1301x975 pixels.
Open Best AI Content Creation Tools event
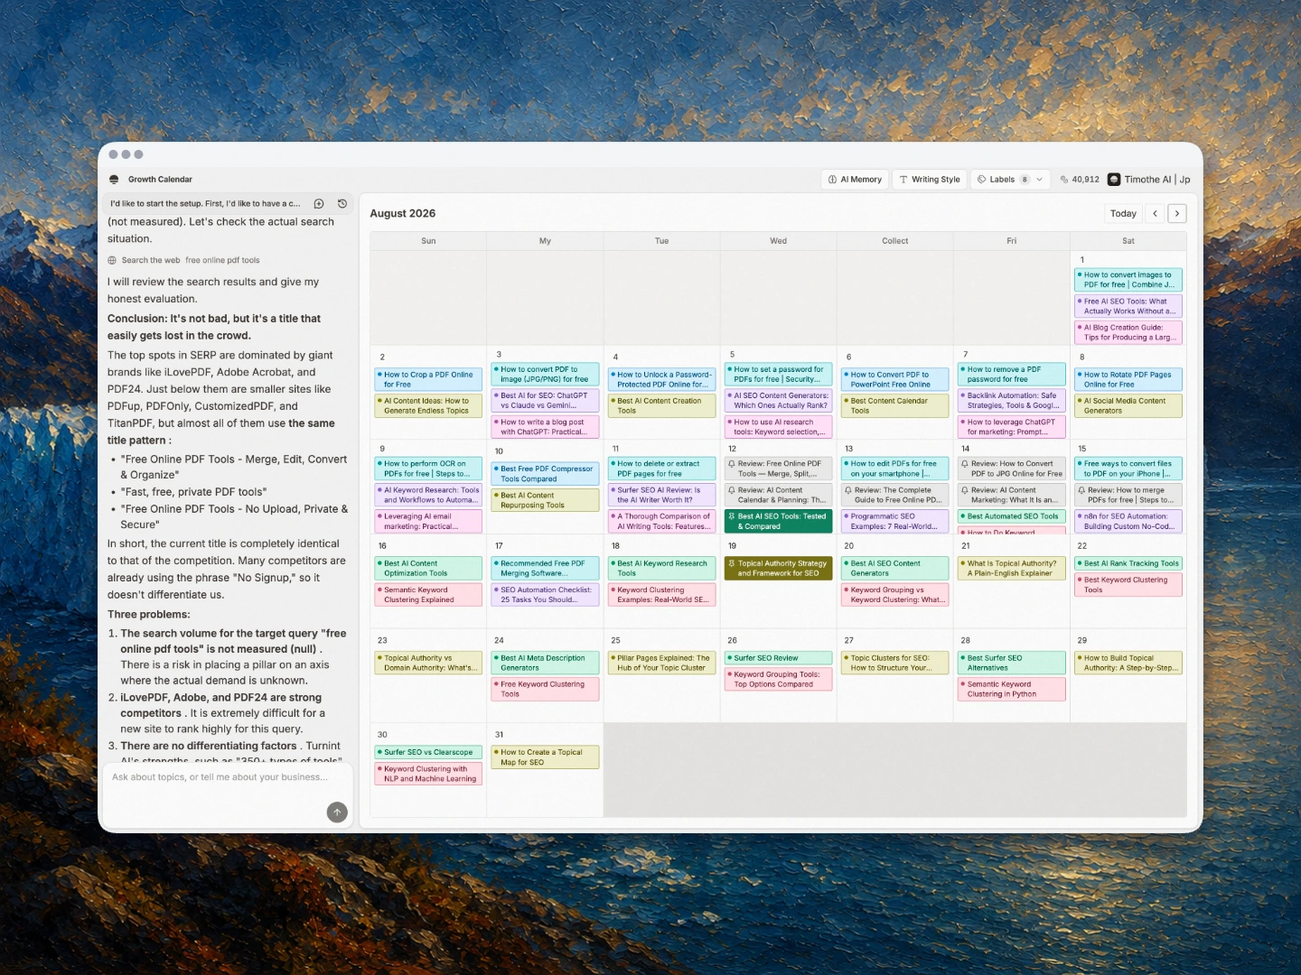tap(661, 405)
